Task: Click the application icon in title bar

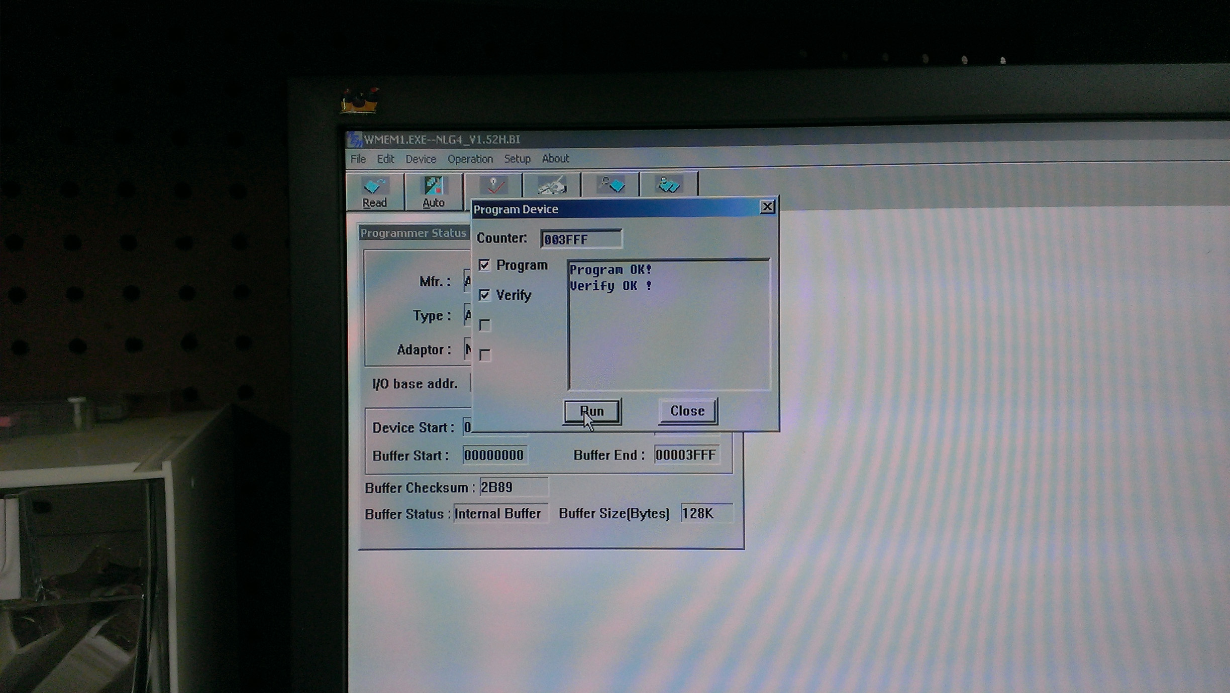Action: [355, 139]
